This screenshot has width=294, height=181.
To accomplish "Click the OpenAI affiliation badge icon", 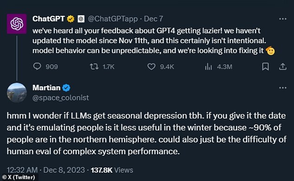I will pos(81,19).
